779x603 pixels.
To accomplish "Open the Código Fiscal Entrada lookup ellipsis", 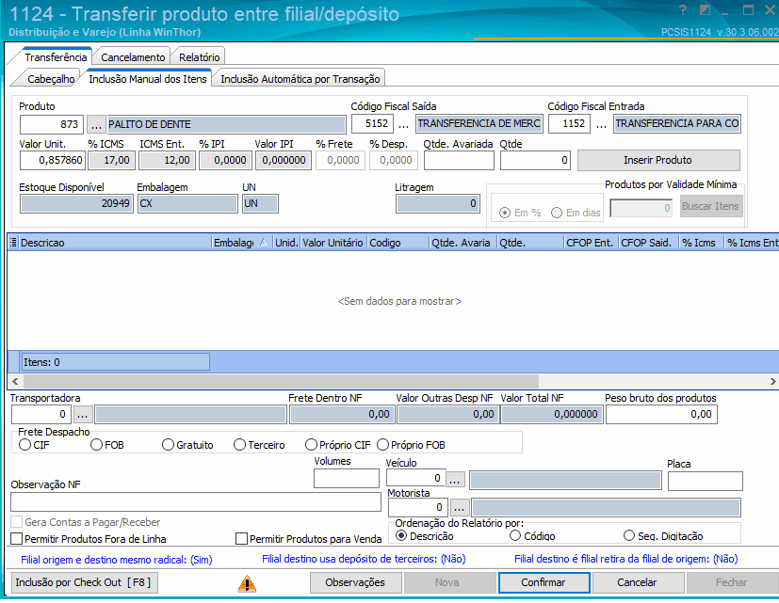I will pyautogui.click(x=601, y=124).
